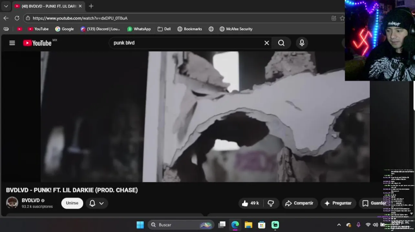
Task: Open the WhatsApp bookmark
Action: point(139,29)
